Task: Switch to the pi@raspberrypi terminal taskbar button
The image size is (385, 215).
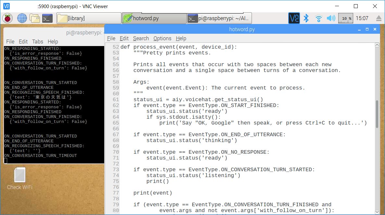Action: click(x=219, y=18)
